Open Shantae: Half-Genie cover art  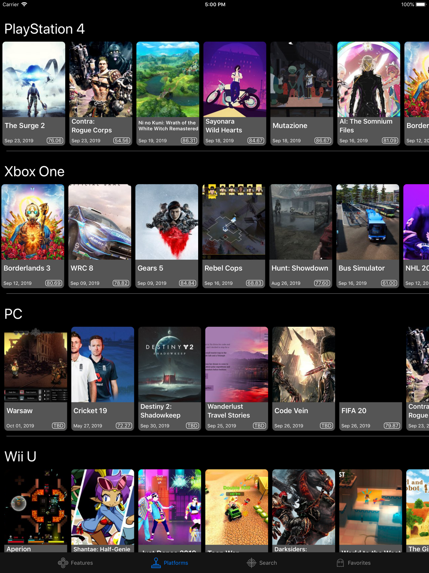coord(103,507)
